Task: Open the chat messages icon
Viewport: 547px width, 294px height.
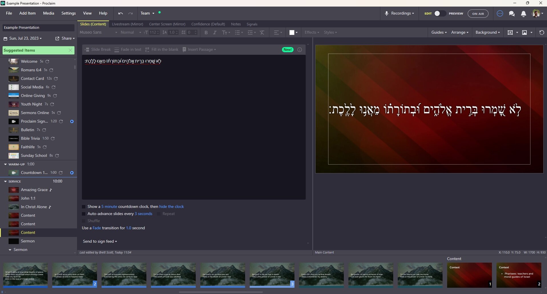Action: (x=512, y=14)
